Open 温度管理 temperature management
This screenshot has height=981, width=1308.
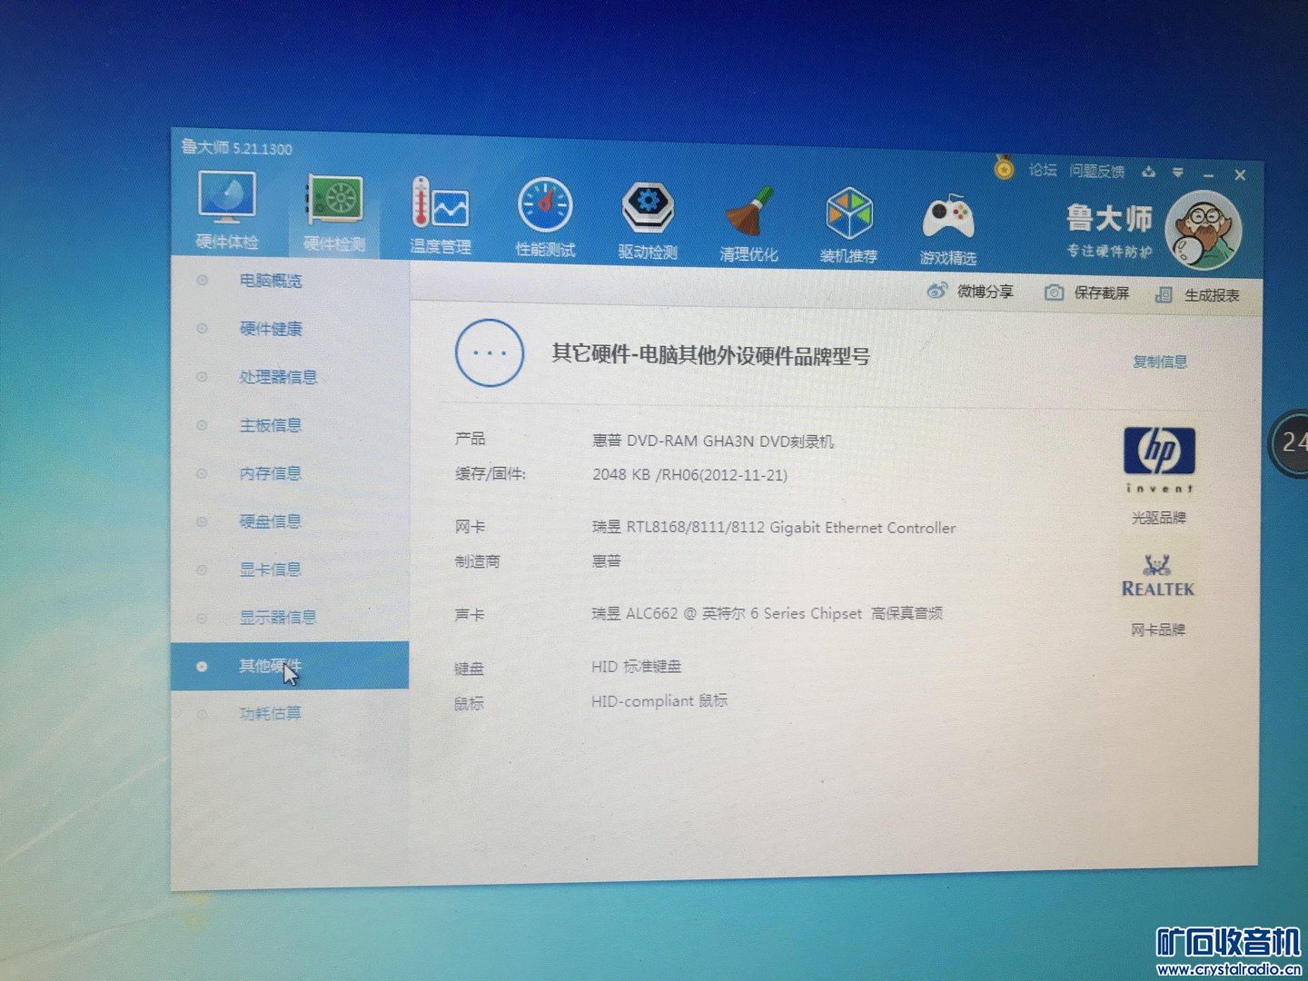(440, 215)
